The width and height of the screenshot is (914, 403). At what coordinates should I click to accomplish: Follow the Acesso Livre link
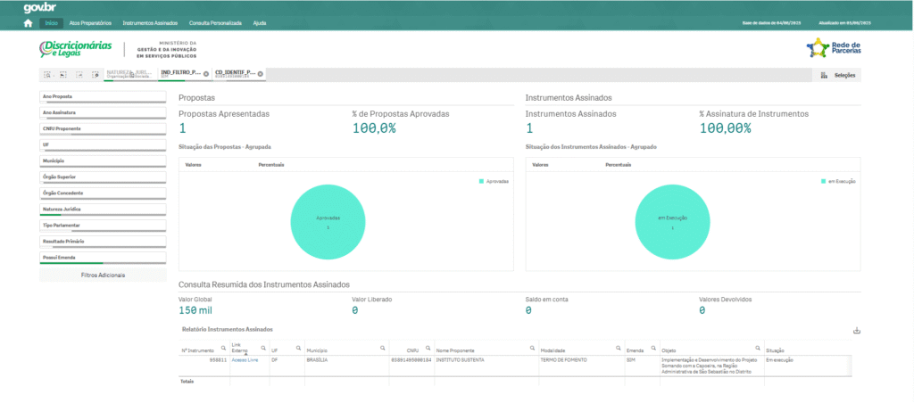coord(245,360)
